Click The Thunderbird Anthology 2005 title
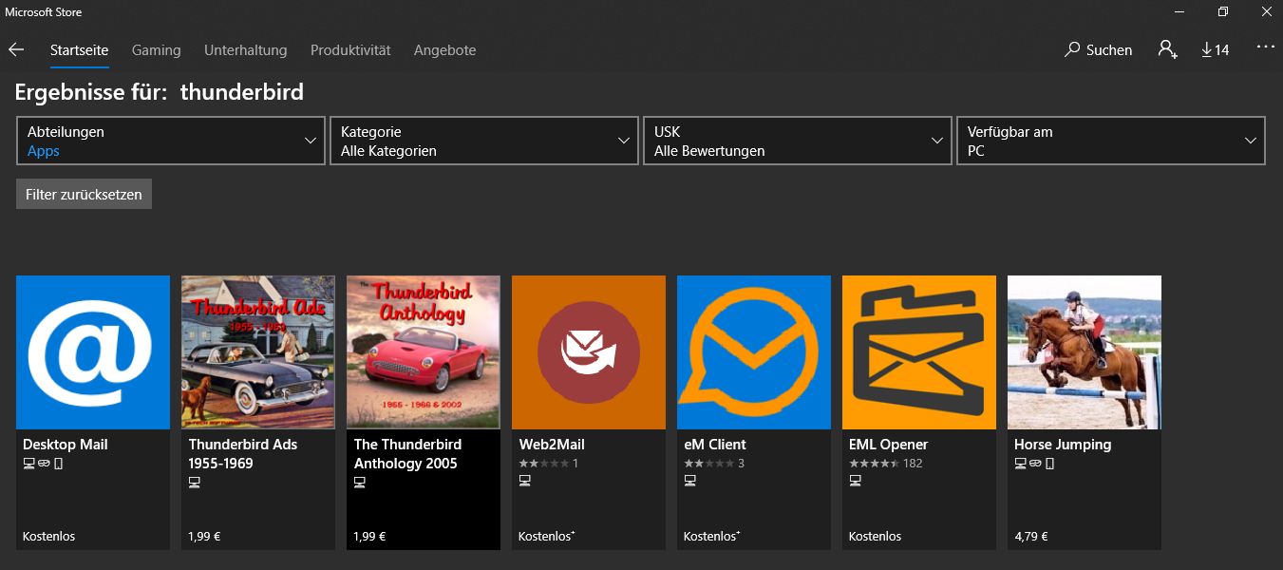The image size is (1283, 570). [x=407, y=454]
